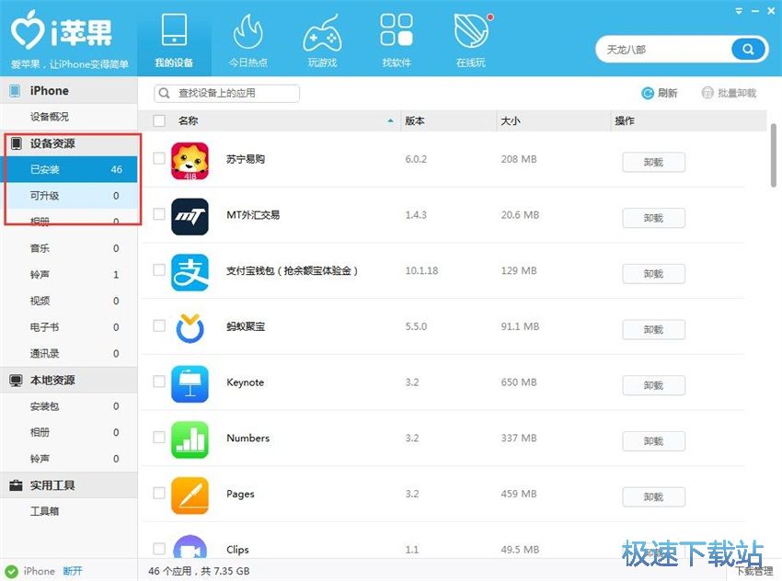
Task: Click the Clips app icon
Action: coord(190,546)
